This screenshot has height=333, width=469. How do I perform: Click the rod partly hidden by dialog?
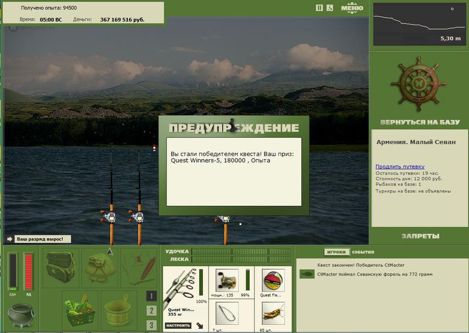[225, 229]
